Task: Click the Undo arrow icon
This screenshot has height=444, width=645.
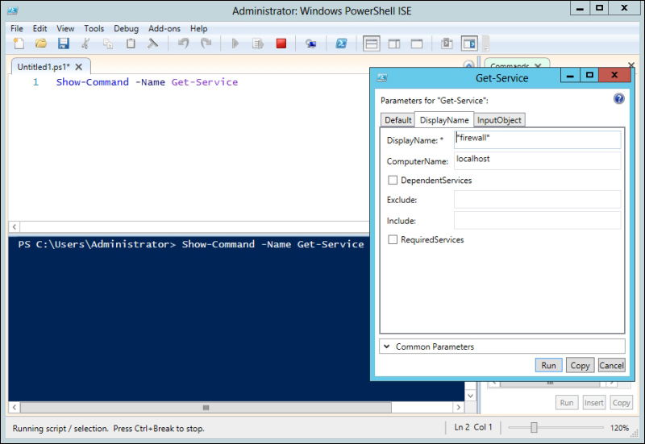Action: point(183,44)
